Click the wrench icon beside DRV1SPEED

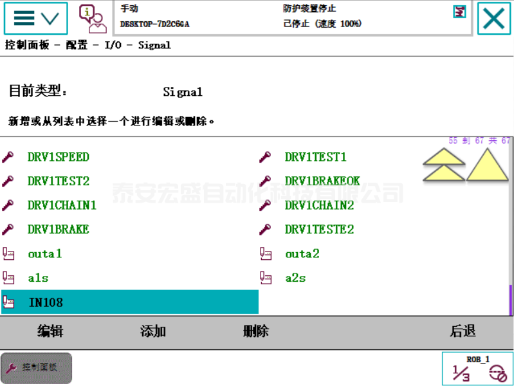pyautogui.click(x=8, y=157)
